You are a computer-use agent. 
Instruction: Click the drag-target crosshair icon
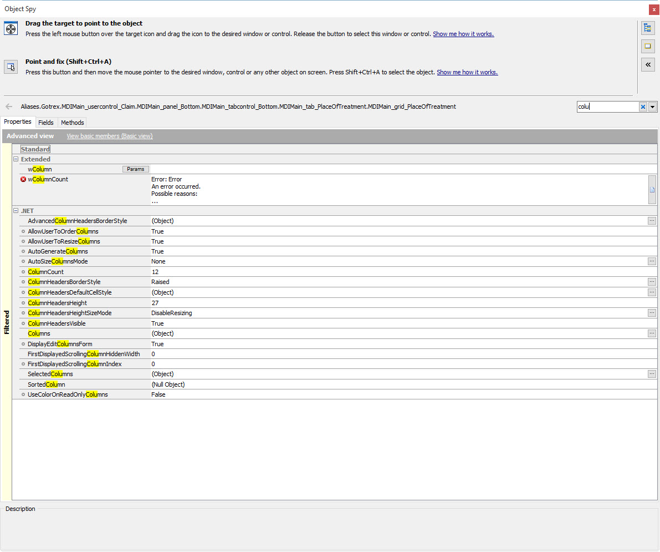tap(11, 29)
